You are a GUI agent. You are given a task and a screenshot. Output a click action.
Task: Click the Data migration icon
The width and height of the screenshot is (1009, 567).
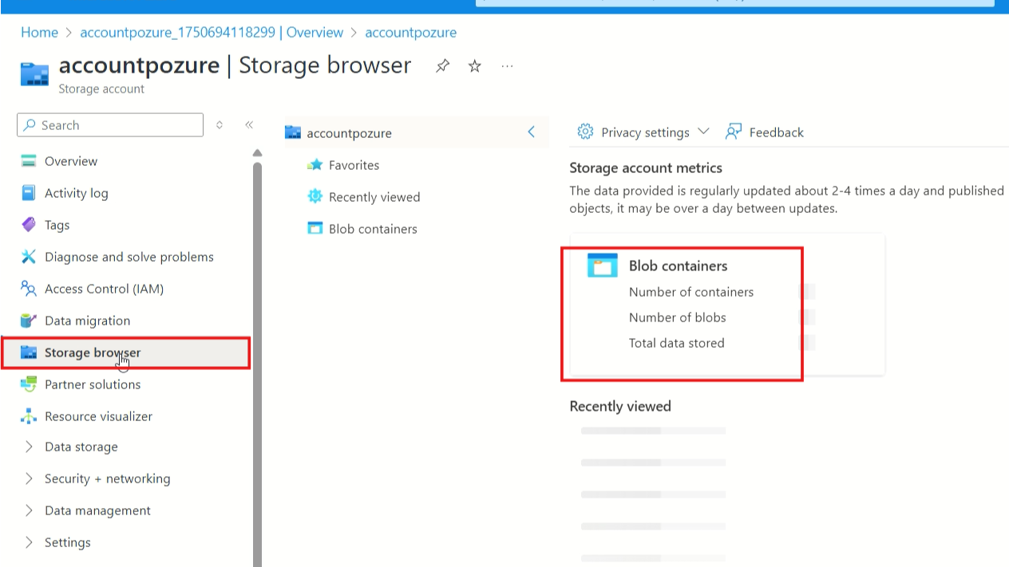point(29,321)
